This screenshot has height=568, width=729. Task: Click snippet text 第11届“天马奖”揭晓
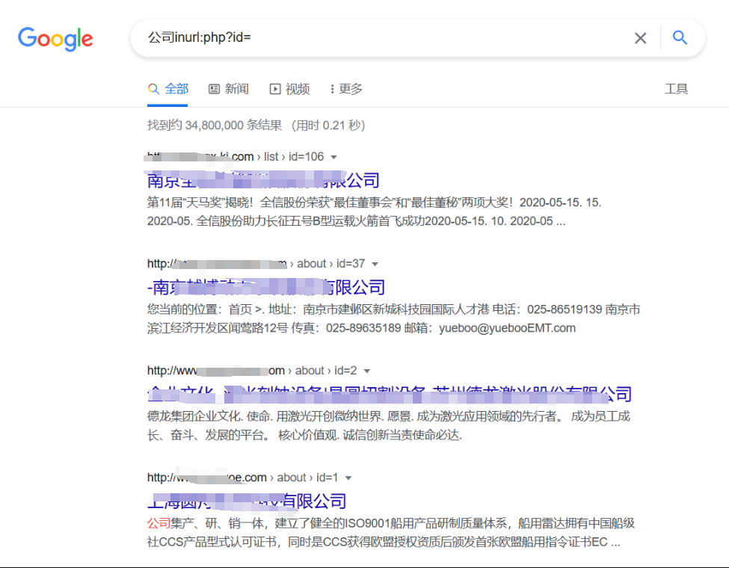[x=200, y=203]
